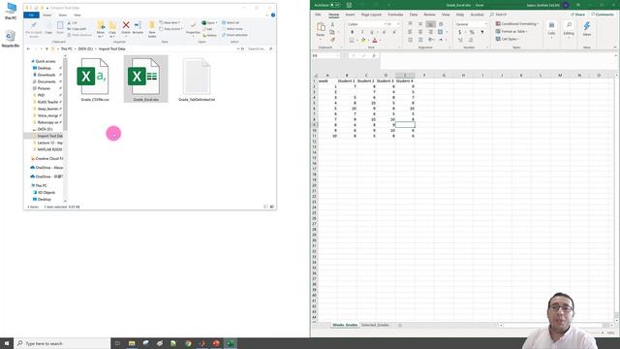Toggle Italic in Excel font group
This screenshot has width=620, height=349.
pyautogui.click(x=361, y=32)
